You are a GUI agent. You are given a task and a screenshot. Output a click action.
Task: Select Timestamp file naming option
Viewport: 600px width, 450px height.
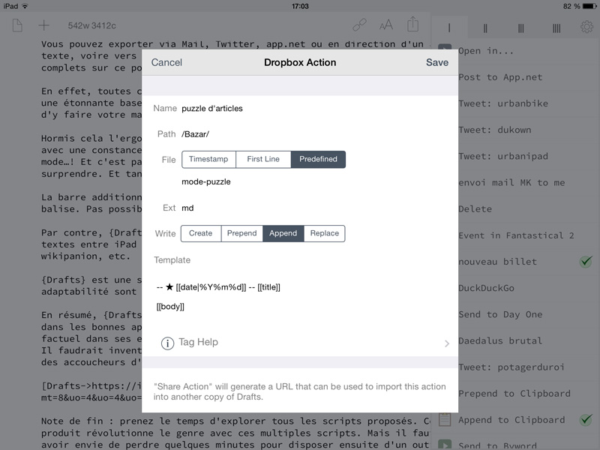coord(208,159)
